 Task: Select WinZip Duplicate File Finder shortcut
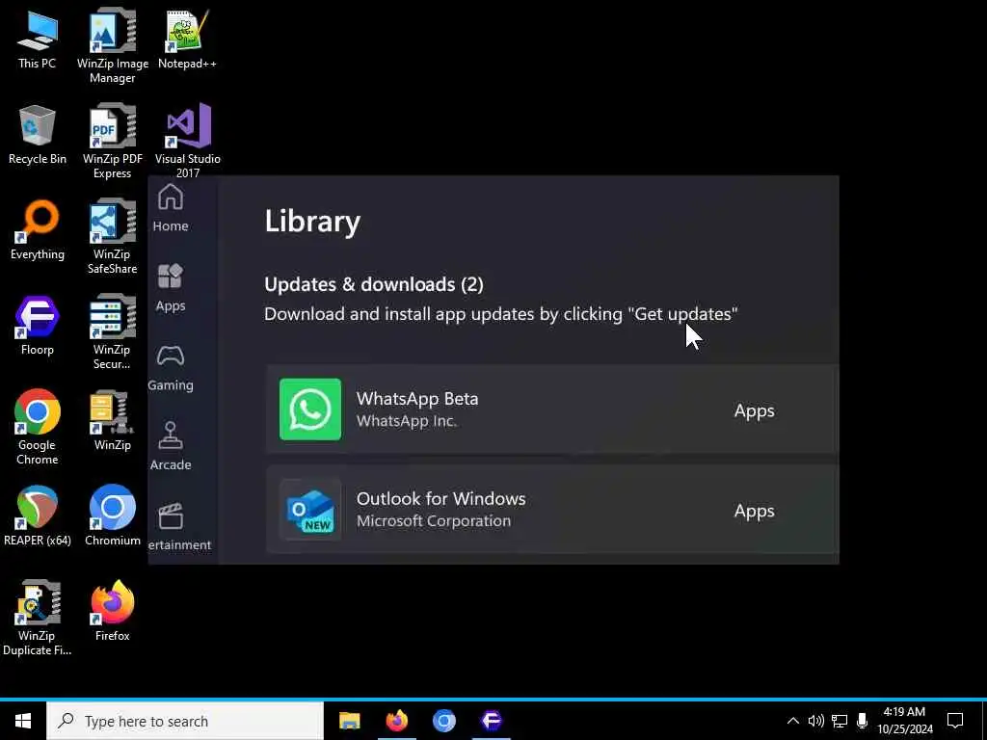[x=38, y=619]
